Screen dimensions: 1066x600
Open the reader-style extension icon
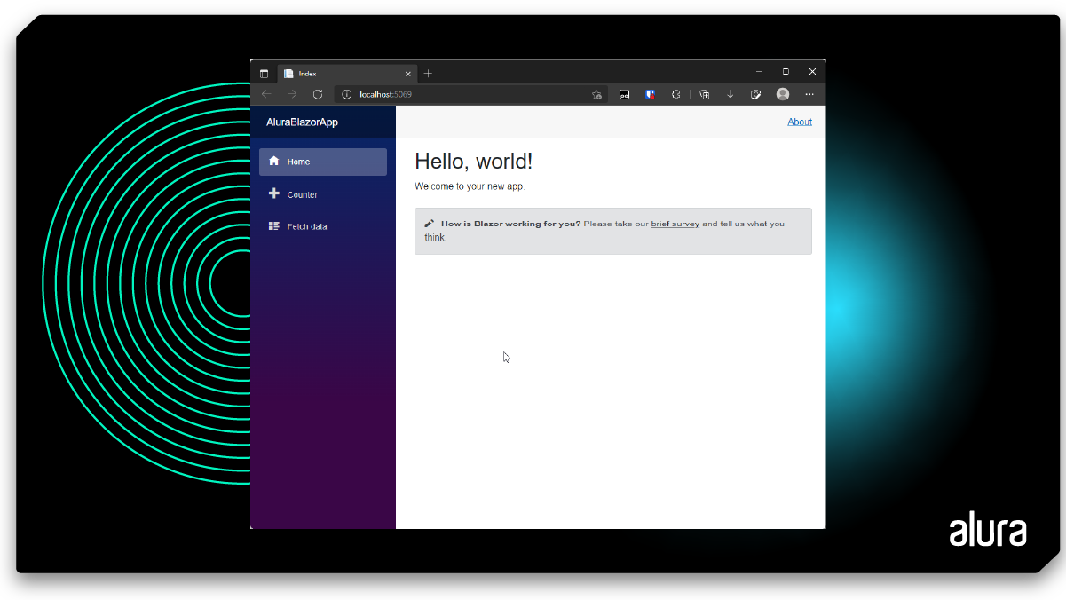[625, 94]
